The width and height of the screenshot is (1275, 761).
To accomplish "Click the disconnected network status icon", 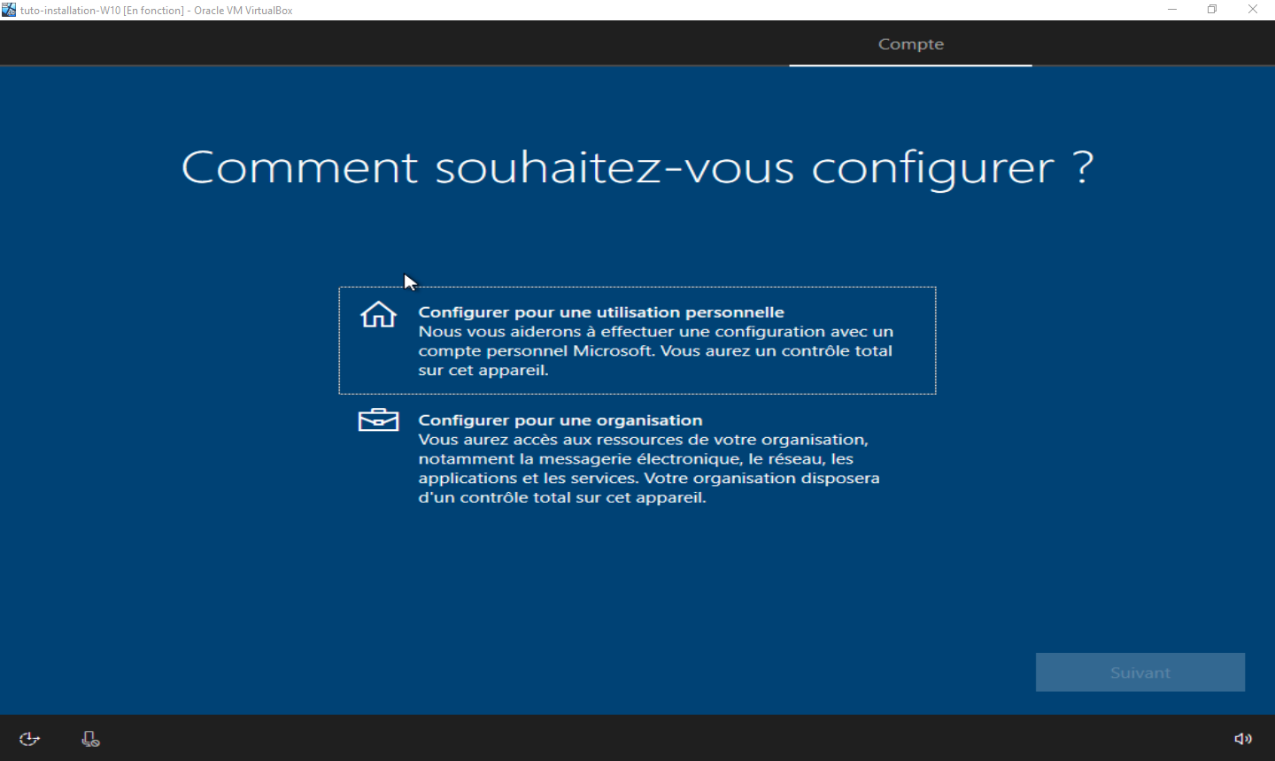I will point(90,739).
